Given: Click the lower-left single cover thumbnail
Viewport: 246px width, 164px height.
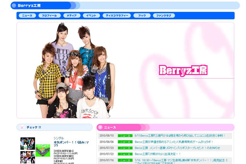Looking at the screenshot, I should coord(28,157).
